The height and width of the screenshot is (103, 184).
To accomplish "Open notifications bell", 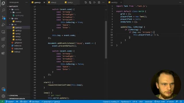I will [x=181, y=102].
